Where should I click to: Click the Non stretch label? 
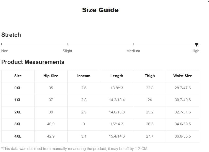click(x=5, y=51)
